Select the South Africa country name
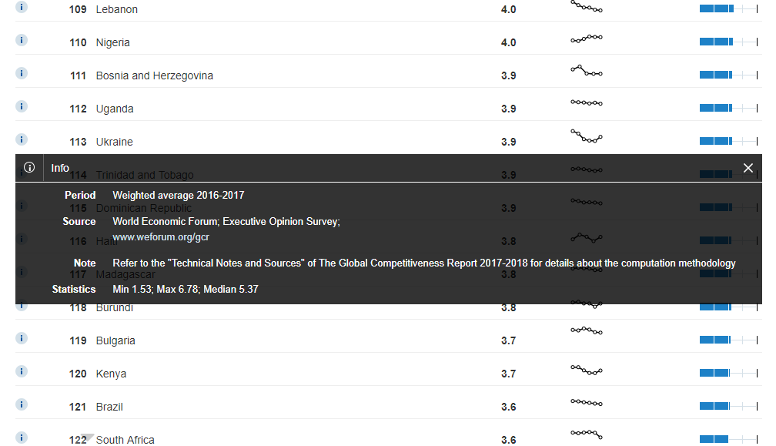 click(x=125, y=440)
